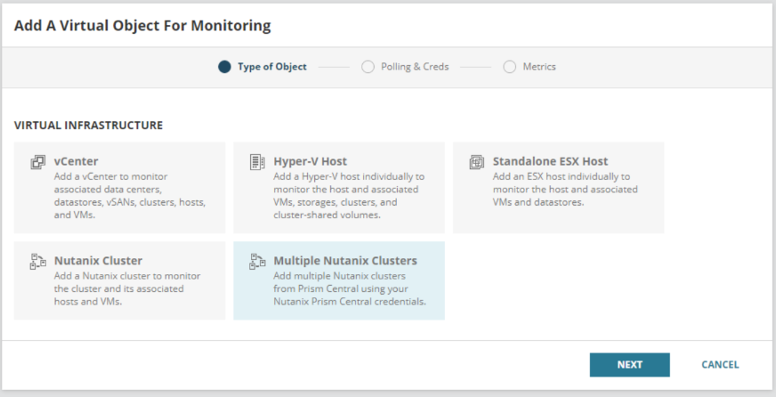Viewport: 776px width, 397px height.
Task: Click the Nutanix Cluster icon
Action: coord(37,261)
